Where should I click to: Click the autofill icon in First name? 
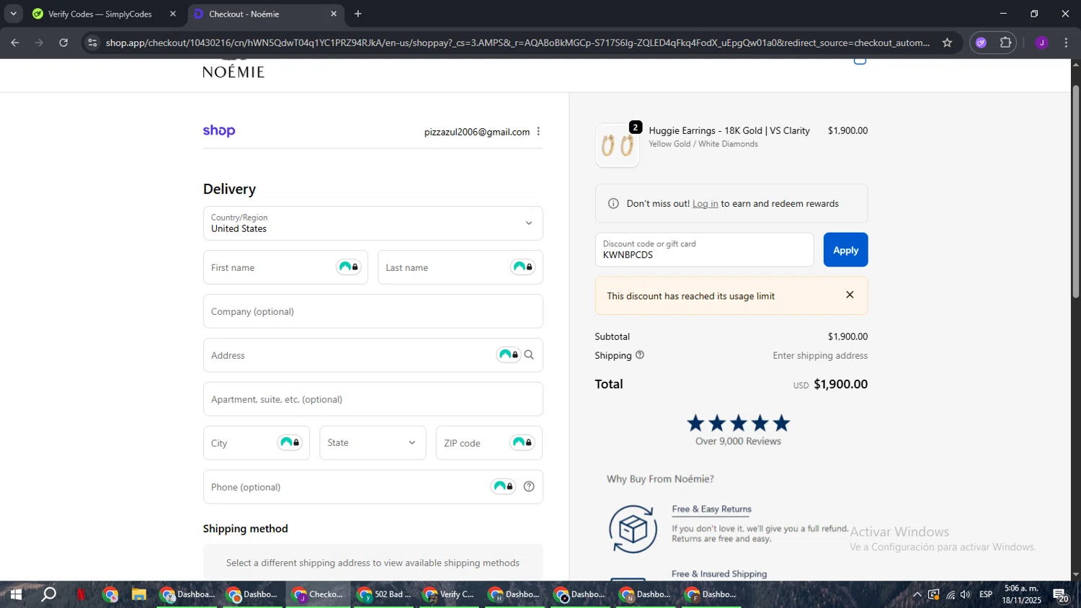point(349,267)
